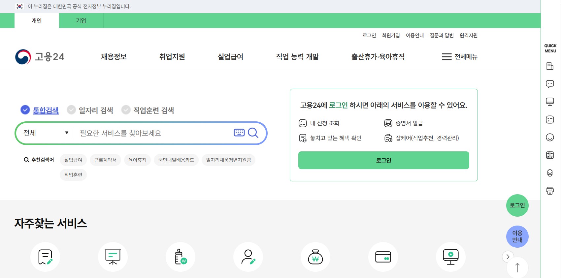
Task: Open the coins icon in Quick Menu
Action: click(550, 173)
